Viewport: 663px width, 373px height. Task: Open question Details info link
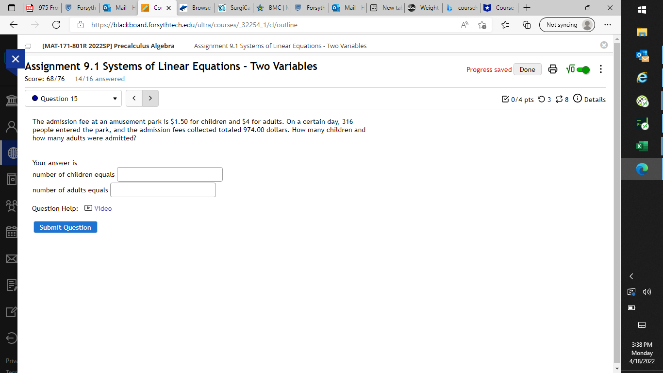click(x=589, y=99)
